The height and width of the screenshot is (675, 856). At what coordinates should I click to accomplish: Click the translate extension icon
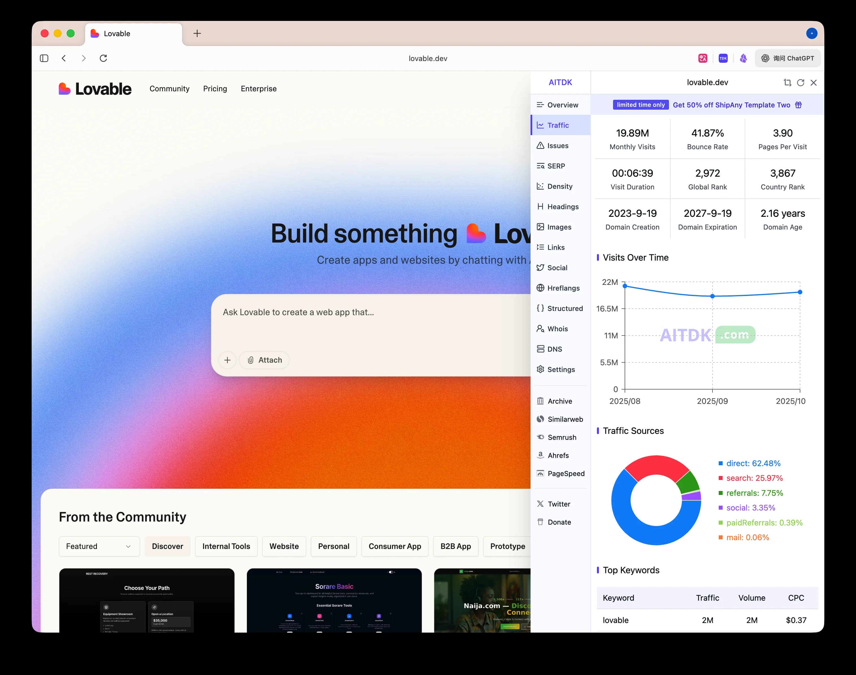click(703, 58)
